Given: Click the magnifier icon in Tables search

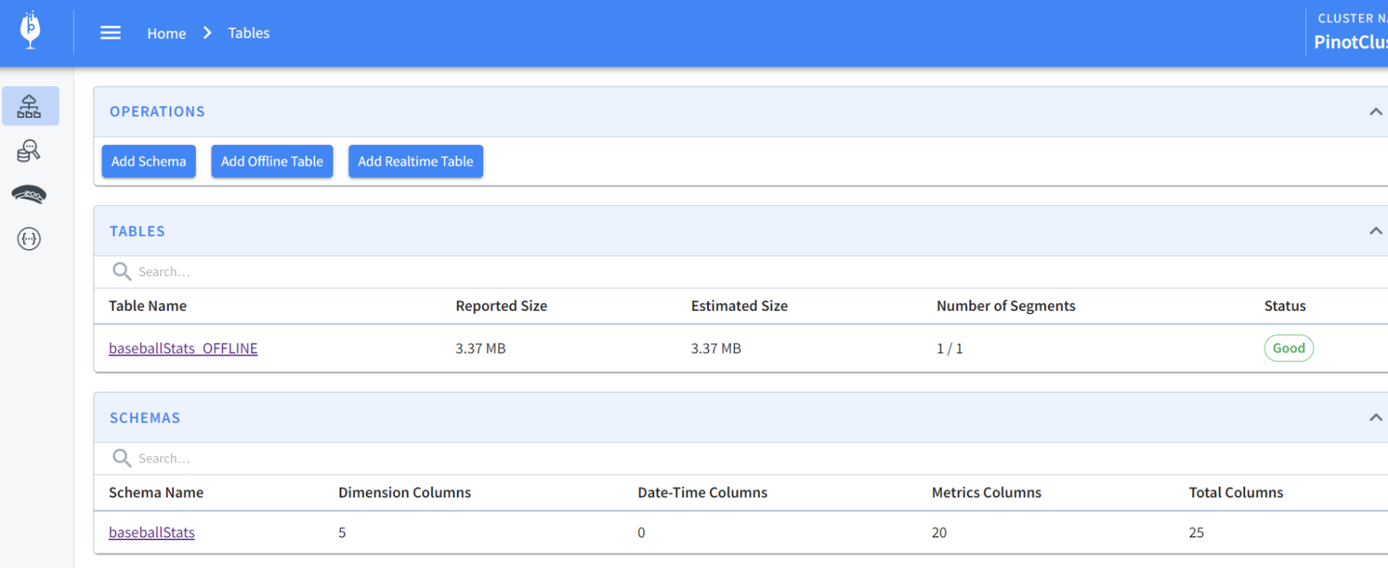Looking at the screenshot, I should click(x=122, y=271).
